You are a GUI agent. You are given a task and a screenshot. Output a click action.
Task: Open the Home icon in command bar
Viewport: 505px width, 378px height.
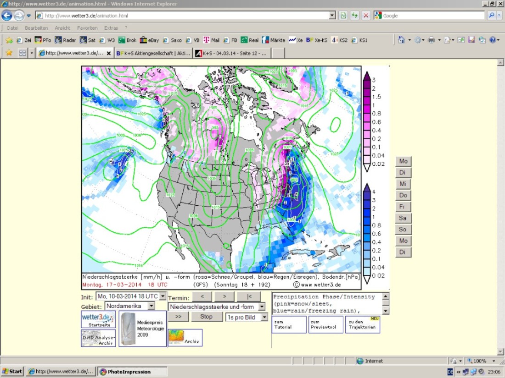click(401, 40)
